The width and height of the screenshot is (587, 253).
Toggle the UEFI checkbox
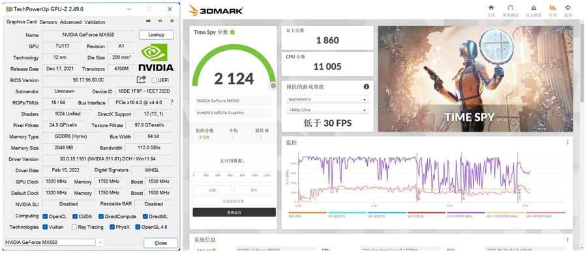pyautogui.click(x=154, y=80)
